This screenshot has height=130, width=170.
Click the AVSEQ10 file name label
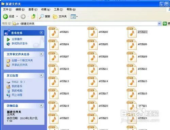tap(64, 69)
